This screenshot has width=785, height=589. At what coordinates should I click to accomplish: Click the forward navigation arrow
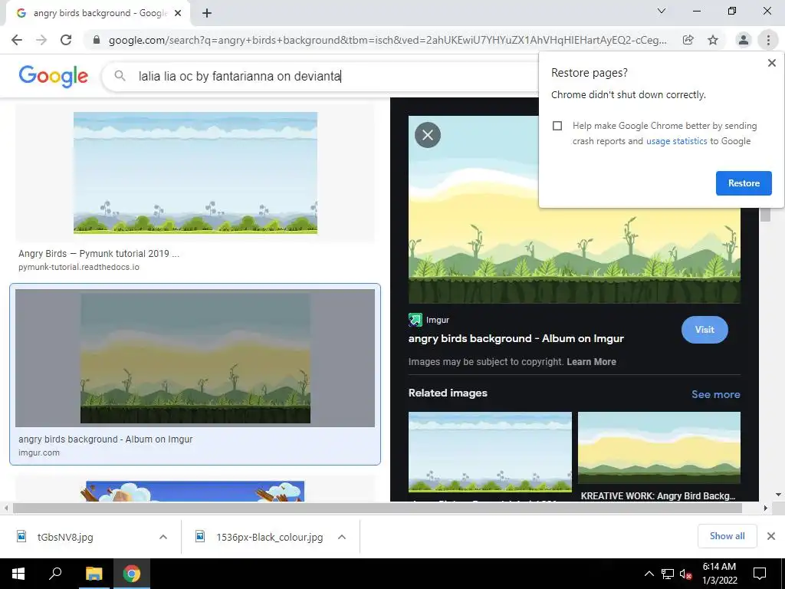pyautogui.click(x=41, y=40)
